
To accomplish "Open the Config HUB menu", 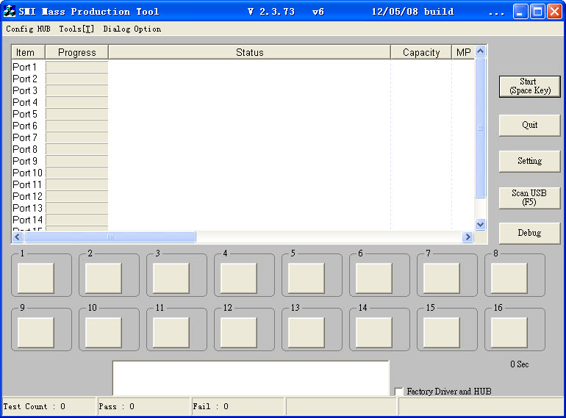I will point(28,29).
